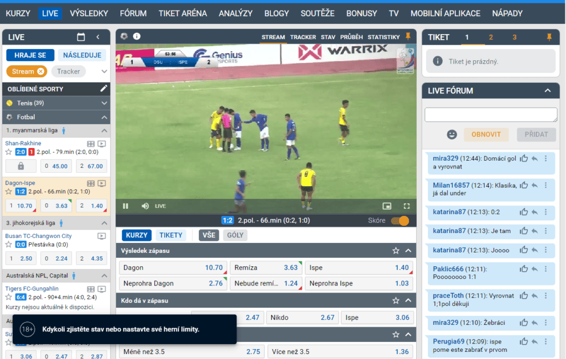Mute the stream volume
The width and height of the screenshot is (566, 359).
[145, 206]
